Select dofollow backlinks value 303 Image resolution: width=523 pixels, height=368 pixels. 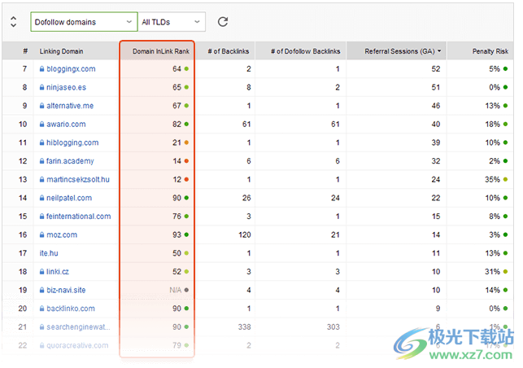333,327
